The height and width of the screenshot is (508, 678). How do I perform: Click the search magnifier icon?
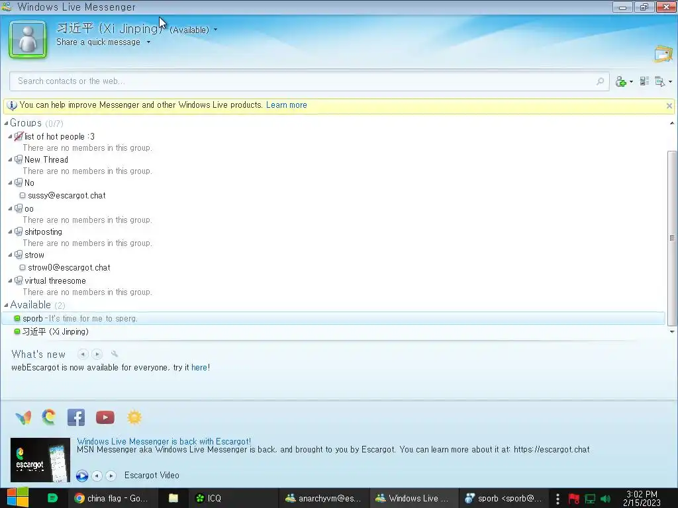pos(600,81)
